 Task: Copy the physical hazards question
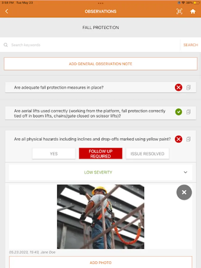coord(188,139)
